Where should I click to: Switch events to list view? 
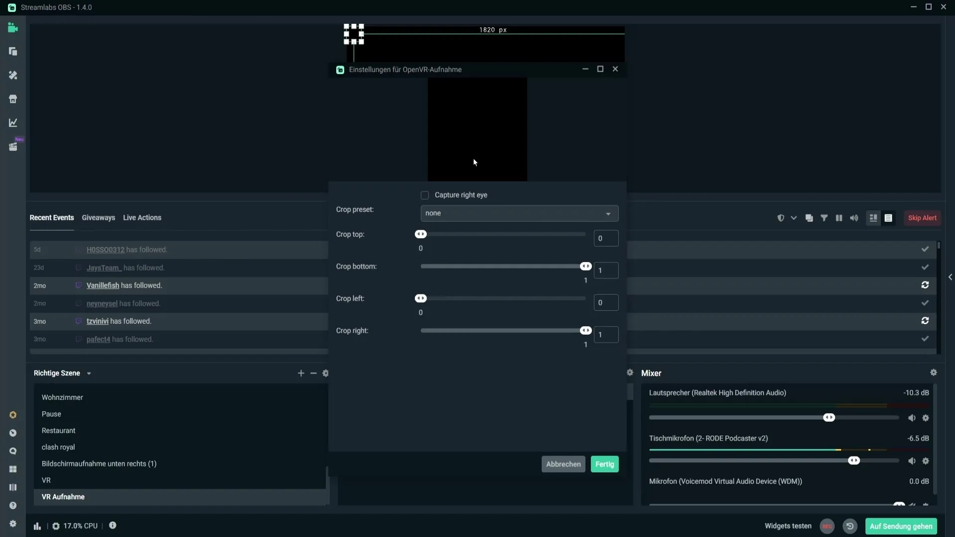coord(888,218)
